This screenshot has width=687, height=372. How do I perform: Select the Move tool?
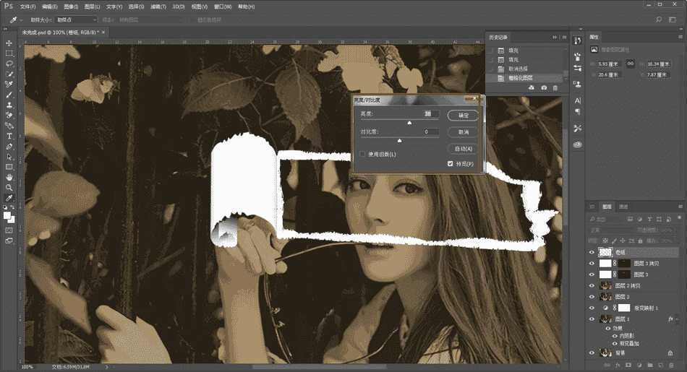[x=9, y=43]
